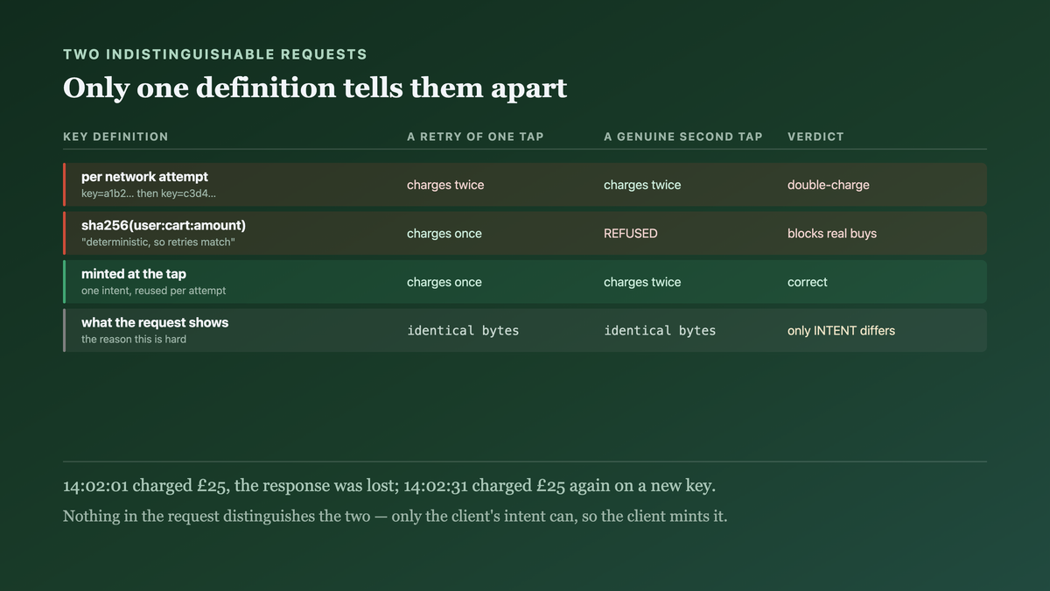Select the footer line starting '14:02:01 charged £25'
This screenshot has width=1050, height=591.
(x=389, y=486)
